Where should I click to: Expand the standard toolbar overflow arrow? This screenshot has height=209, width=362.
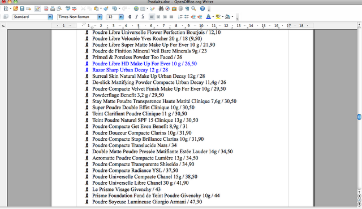[209, 10]
